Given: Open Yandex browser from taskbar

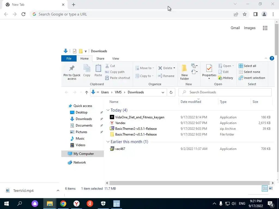Looking at the screenshot, I should (77, 204).
